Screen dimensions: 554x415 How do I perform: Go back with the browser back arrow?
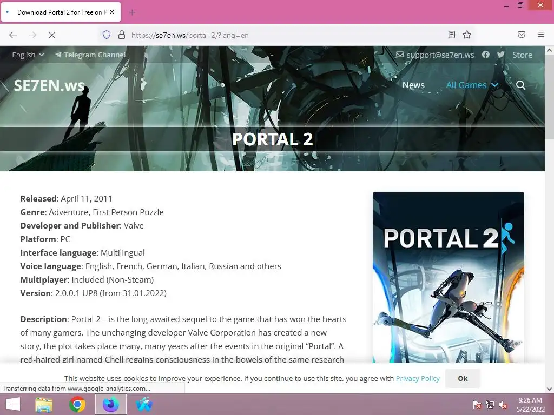pos(13,35)
